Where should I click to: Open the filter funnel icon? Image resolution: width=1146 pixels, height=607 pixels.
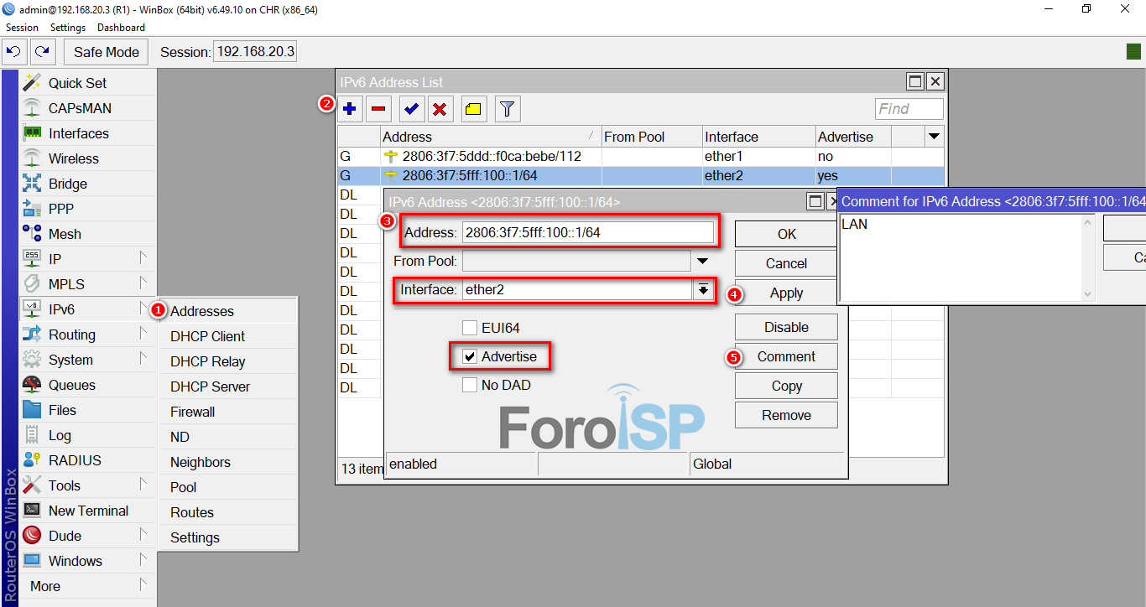(x=508, y=108)
